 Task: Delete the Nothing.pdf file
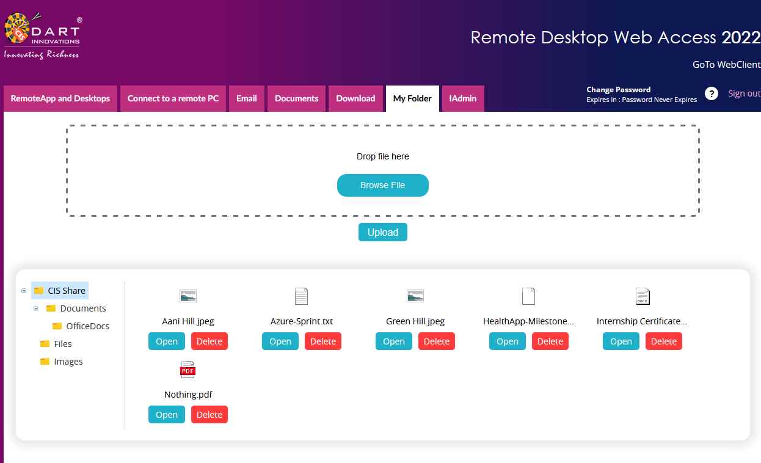(x=209, y=414)
